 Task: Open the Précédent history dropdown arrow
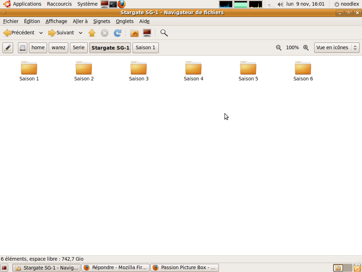[x=41, y=33]
